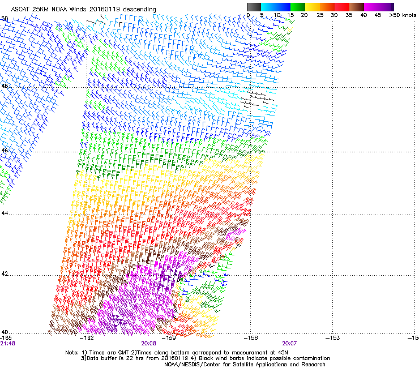Click the latitude label '48'
419x368 pixels.
coord(5,86)
